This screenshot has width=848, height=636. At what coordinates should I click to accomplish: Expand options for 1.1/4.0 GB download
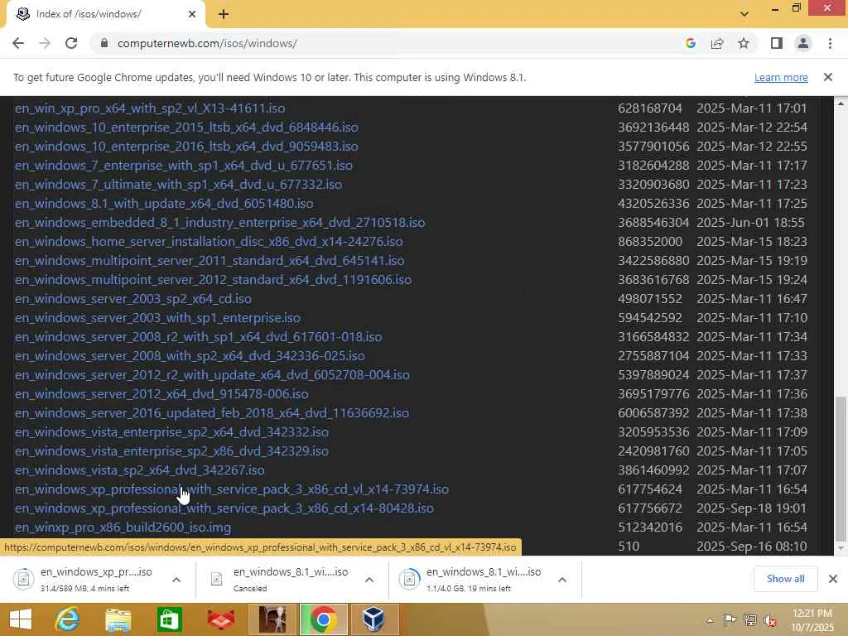coord(562,580)
